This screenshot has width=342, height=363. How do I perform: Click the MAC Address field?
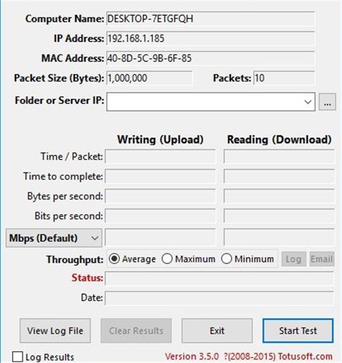(x=210, y=58)
